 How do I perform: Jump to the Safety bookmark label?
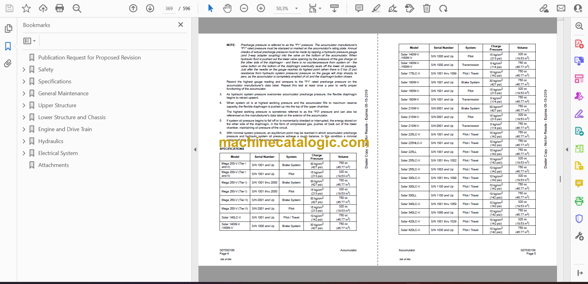[46, 70]
